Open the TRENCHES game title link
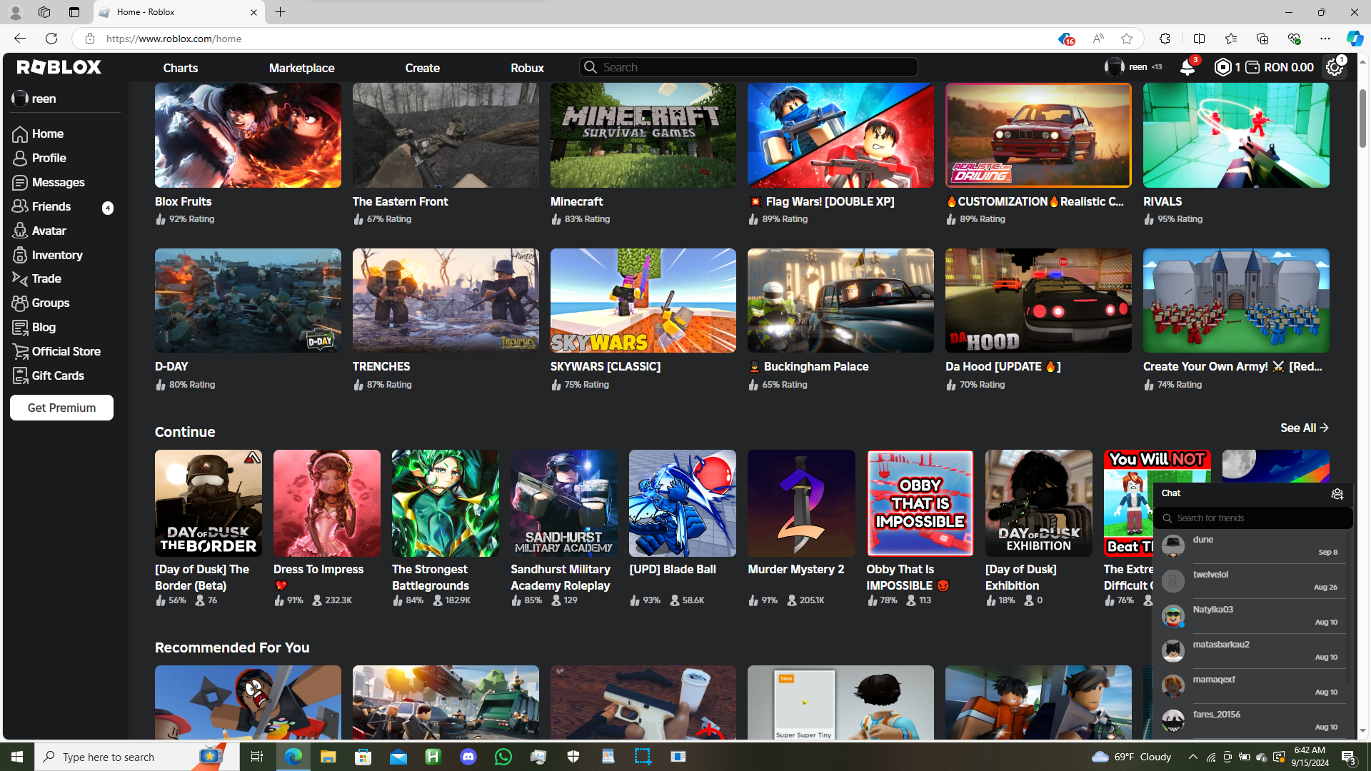 pyautogui.click(x=381, y=367)
